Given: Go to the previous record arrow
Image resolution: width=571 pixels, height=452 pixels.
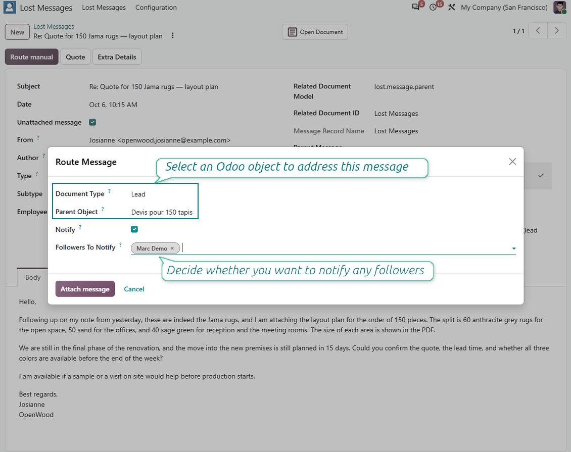Looking at the screenshot, I should pyautogui.click(x=538, y=31).
